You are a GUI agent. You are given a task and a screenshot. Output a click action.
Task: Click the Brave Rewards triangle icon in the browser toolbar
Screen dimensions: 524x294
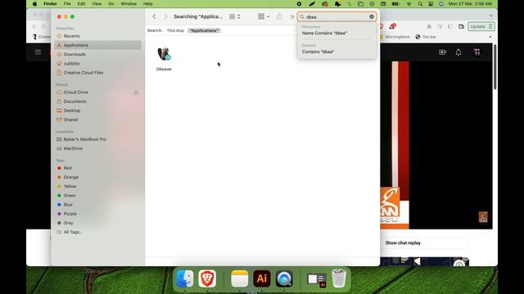tap(392, 26)
